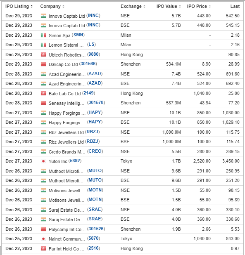Click Rbz Jewellers Ltd name in BSE row
Viewport: 245px width, 255px height.
coord(66,142)
